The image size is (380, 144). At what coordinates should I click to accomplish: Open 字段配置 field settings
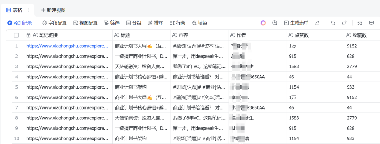55,23
